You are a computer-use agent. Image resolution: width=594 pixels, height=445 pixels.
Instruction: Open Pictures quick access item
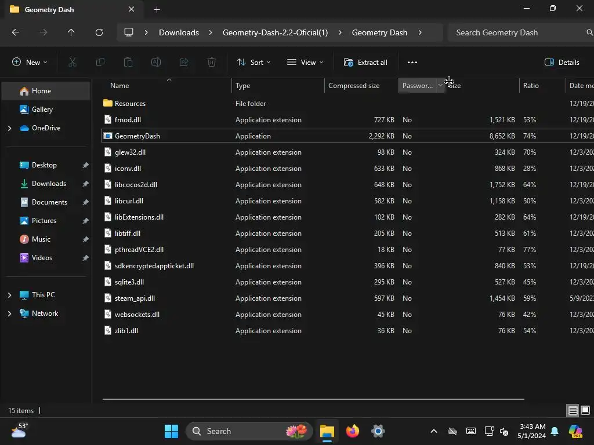point(46,221)
